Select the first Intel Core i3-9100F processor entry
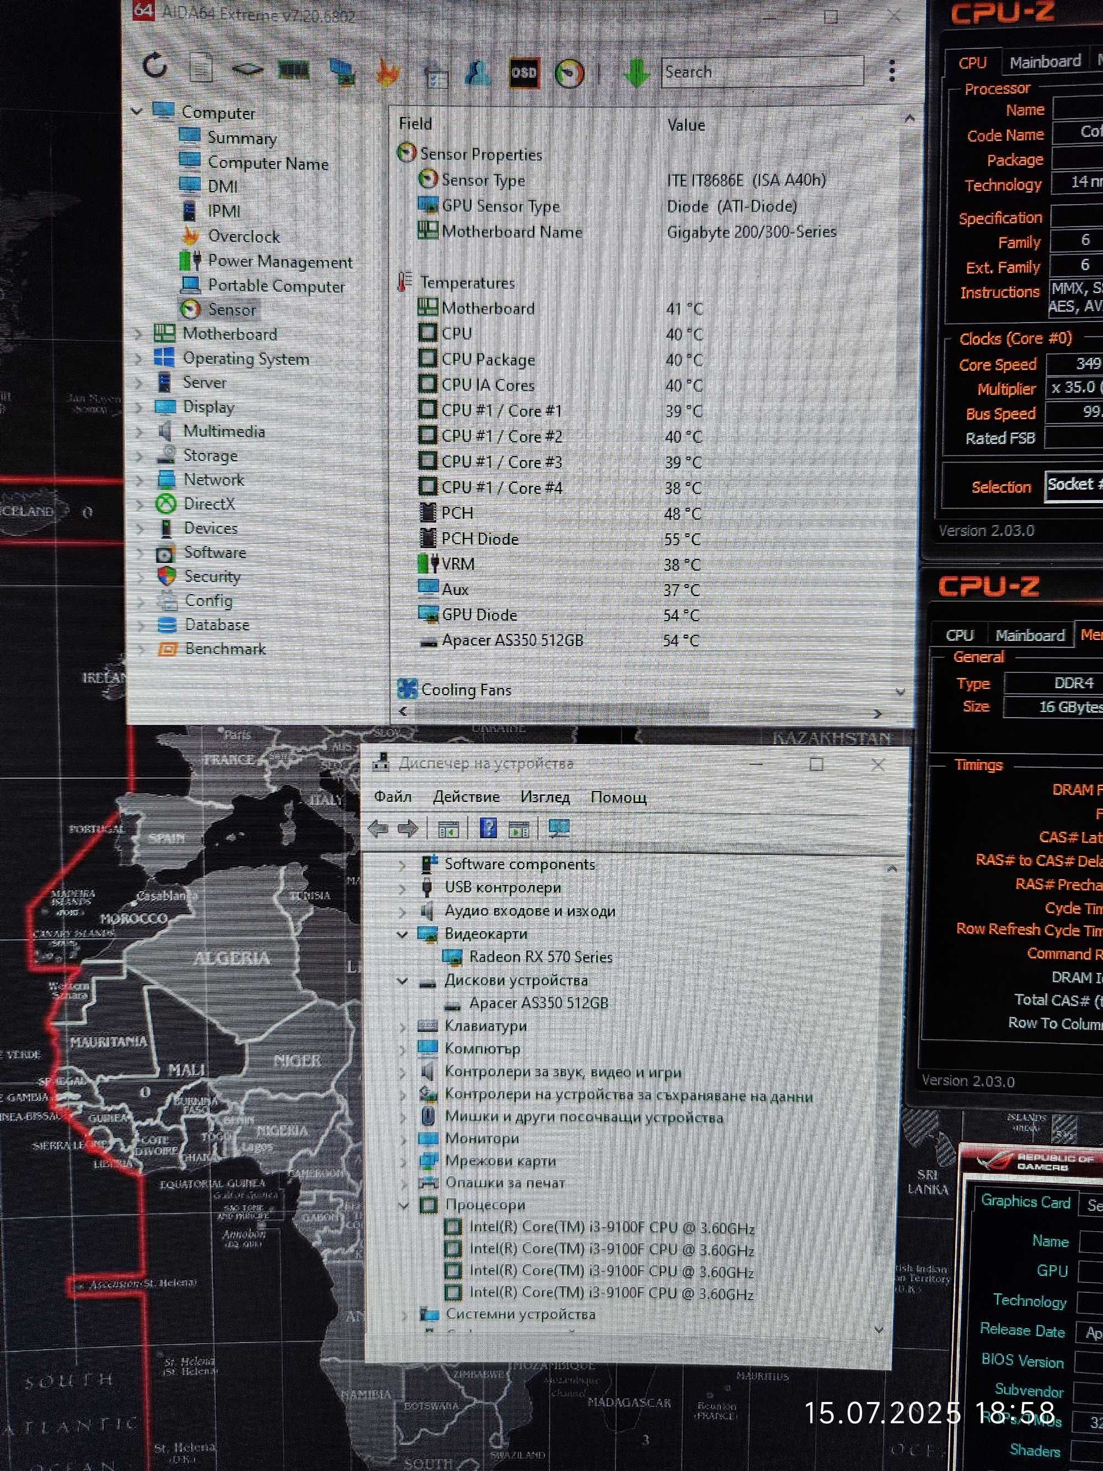The image size is (1103, 1471). pos(612,1228)
